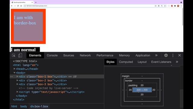Close the BoxSizing BorderBox tab
This screenshot has height=109, width=193.
[32, 2]
